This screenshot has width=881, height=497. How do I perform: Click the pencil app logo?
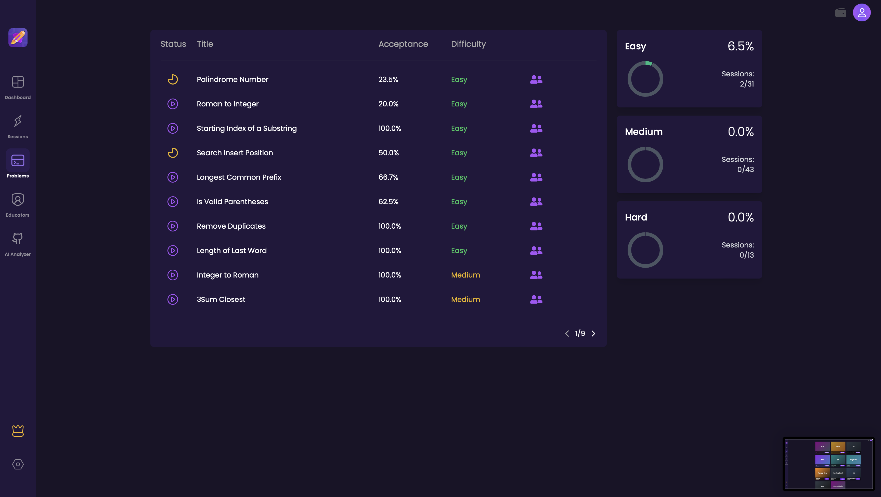(18, 38)
